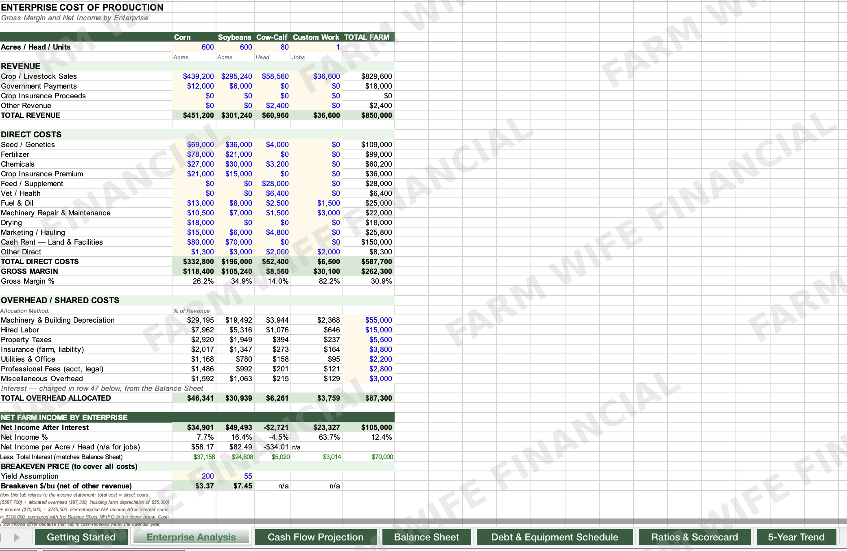Image resolution: width=847 pixels, height=551 pixels.
Task: Open the Getting Started sheet tab
Action: pos(81,537)
